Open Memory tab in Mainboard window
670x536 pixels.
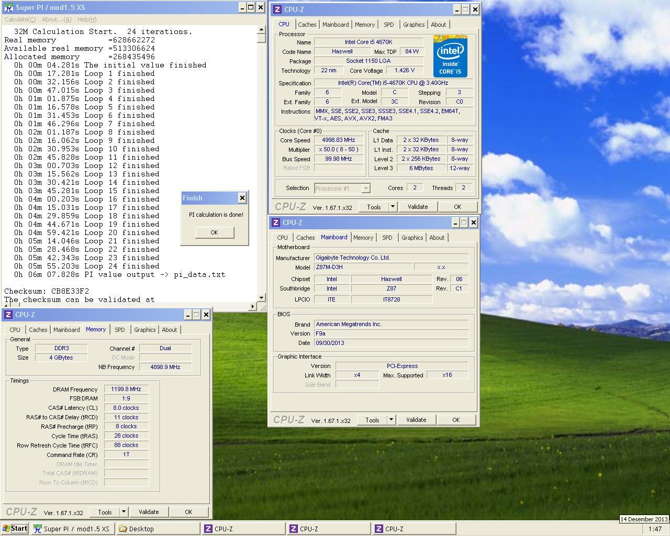pyautogui.click(x=363, y=238)
